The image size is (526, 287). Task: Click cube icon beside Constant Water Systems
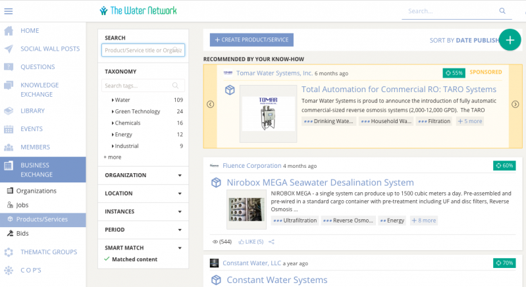pos(216,280)
